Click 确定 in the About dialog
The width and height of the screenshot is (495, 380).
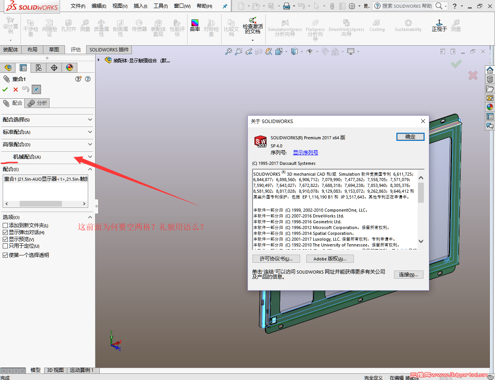click(410, 137)
